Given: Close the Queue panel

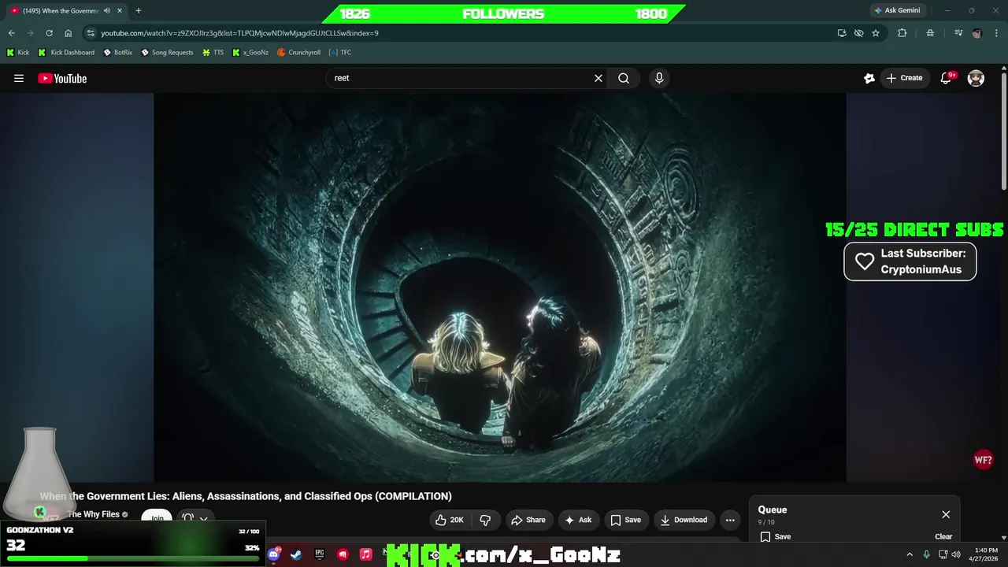Looking at the screenshot, I should (946, 514).
